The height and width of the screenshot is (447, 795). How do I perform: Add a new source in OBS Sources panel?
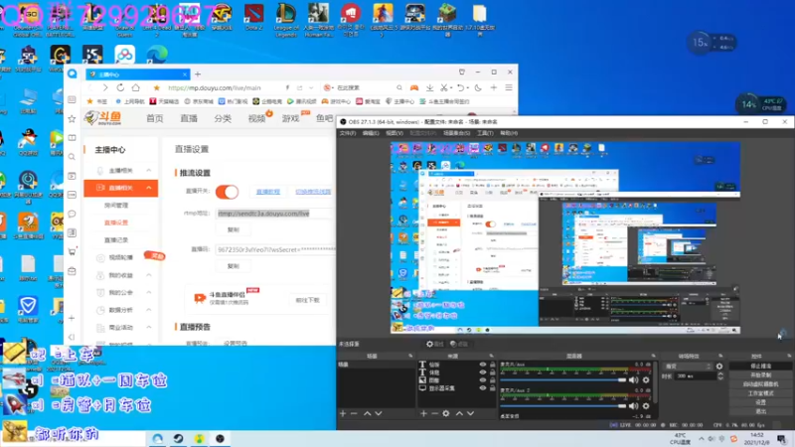click(x=423, y=413)
